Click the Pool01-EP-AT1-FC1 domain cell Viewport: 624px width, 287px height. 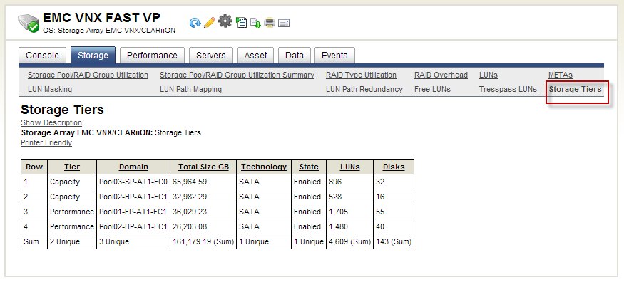[x=133, y=212]
